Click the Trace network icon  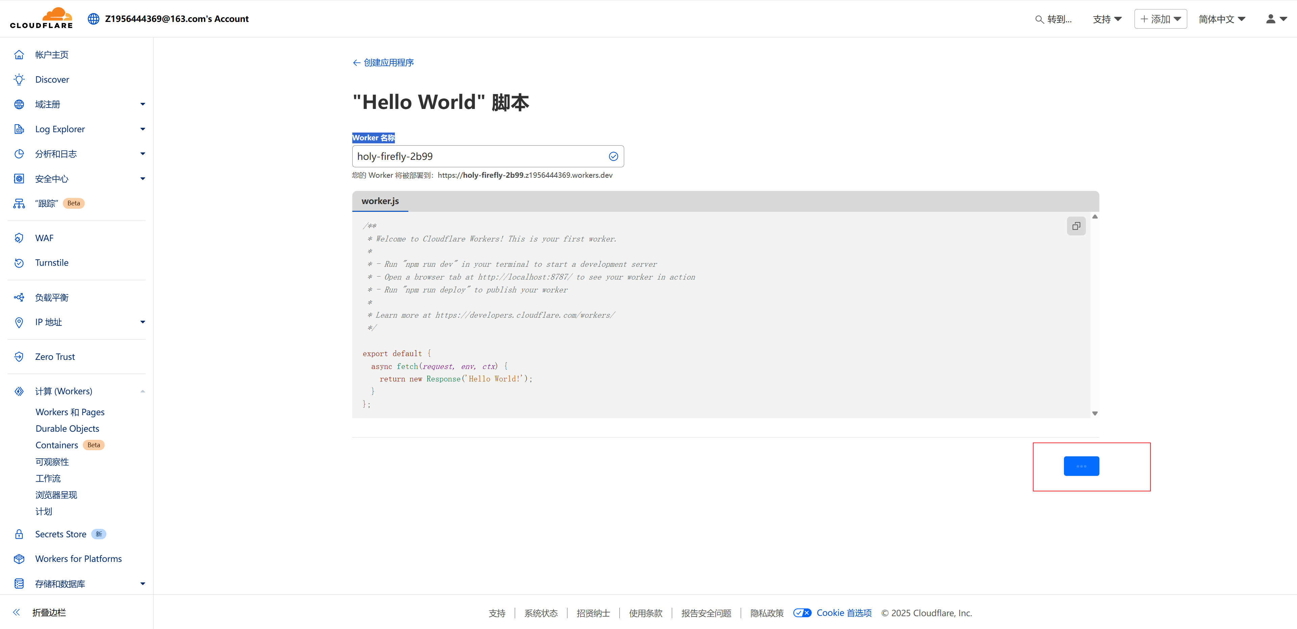19,204
